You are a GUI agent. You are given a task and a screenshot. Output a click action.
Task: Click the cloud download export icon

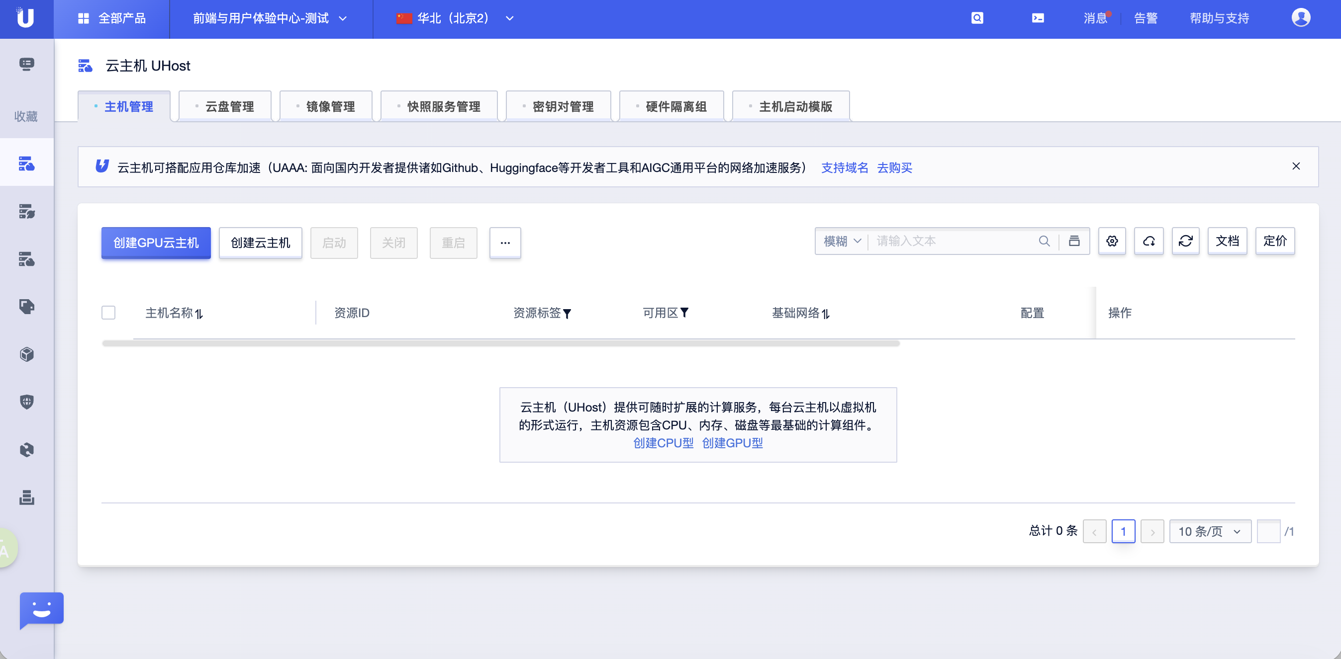tap(1149, 241)
